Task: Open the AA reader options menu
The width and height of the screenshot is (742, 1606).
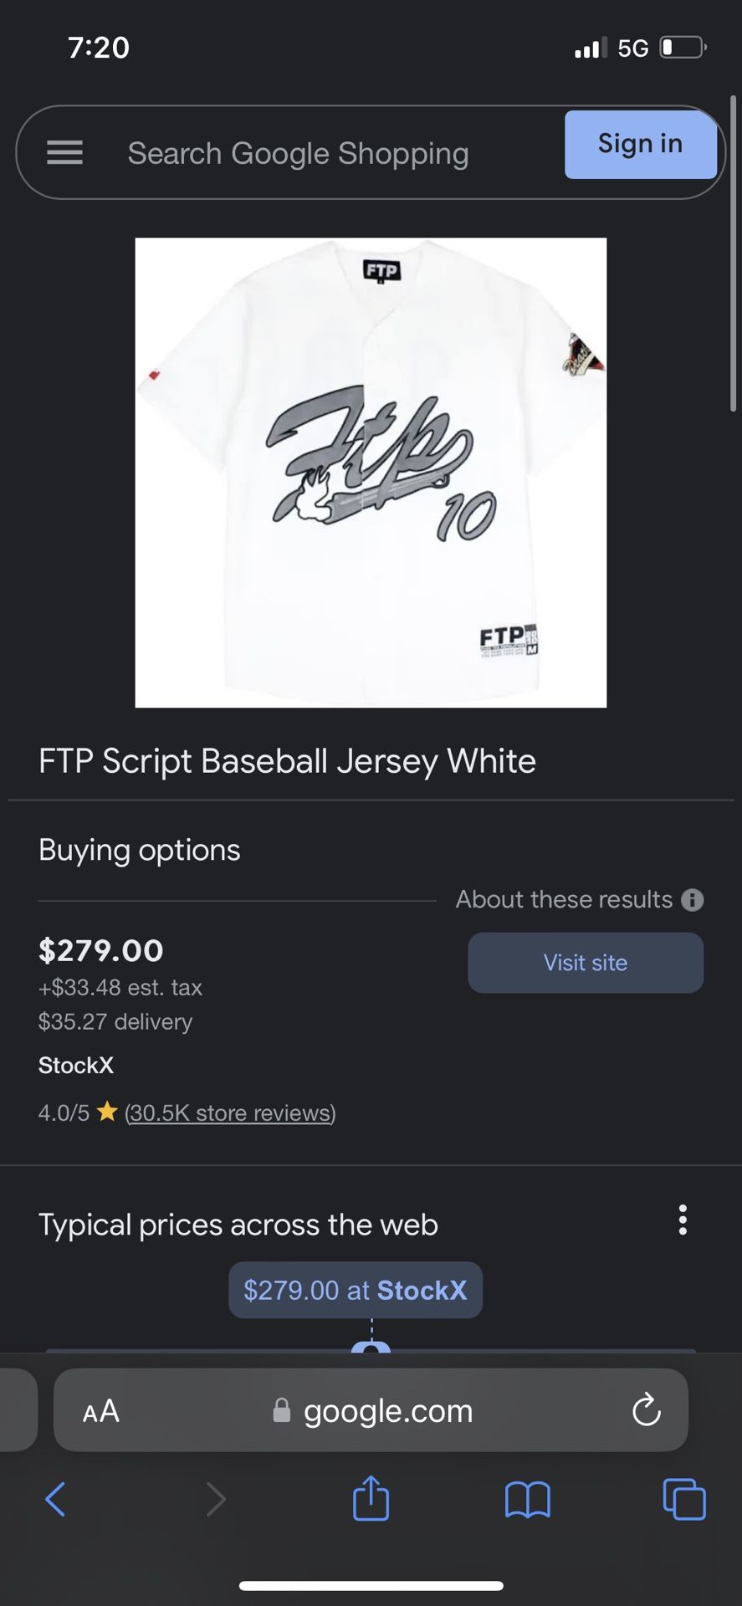Action: tap(101, 1412)
